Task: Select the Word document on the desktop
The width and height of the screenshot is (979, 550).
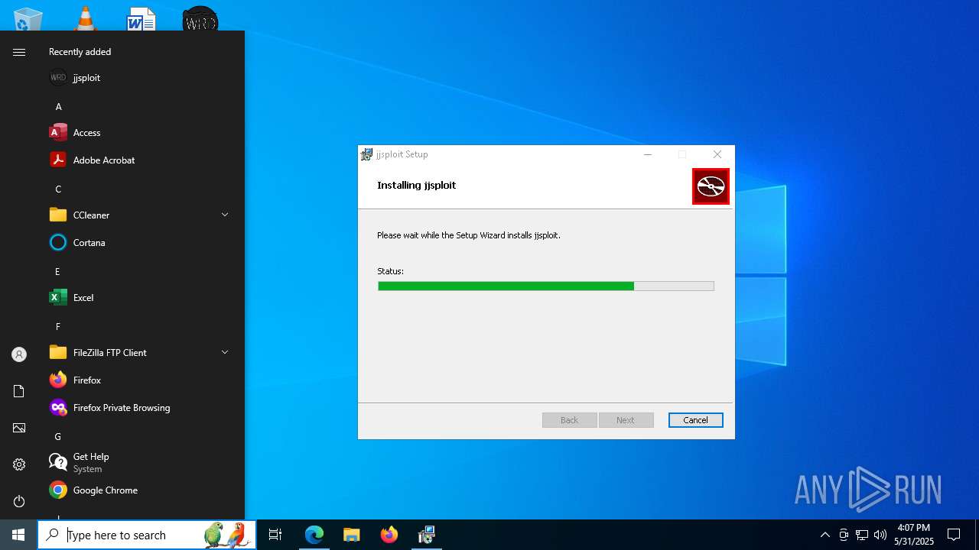Action: (x=141, y=18)
